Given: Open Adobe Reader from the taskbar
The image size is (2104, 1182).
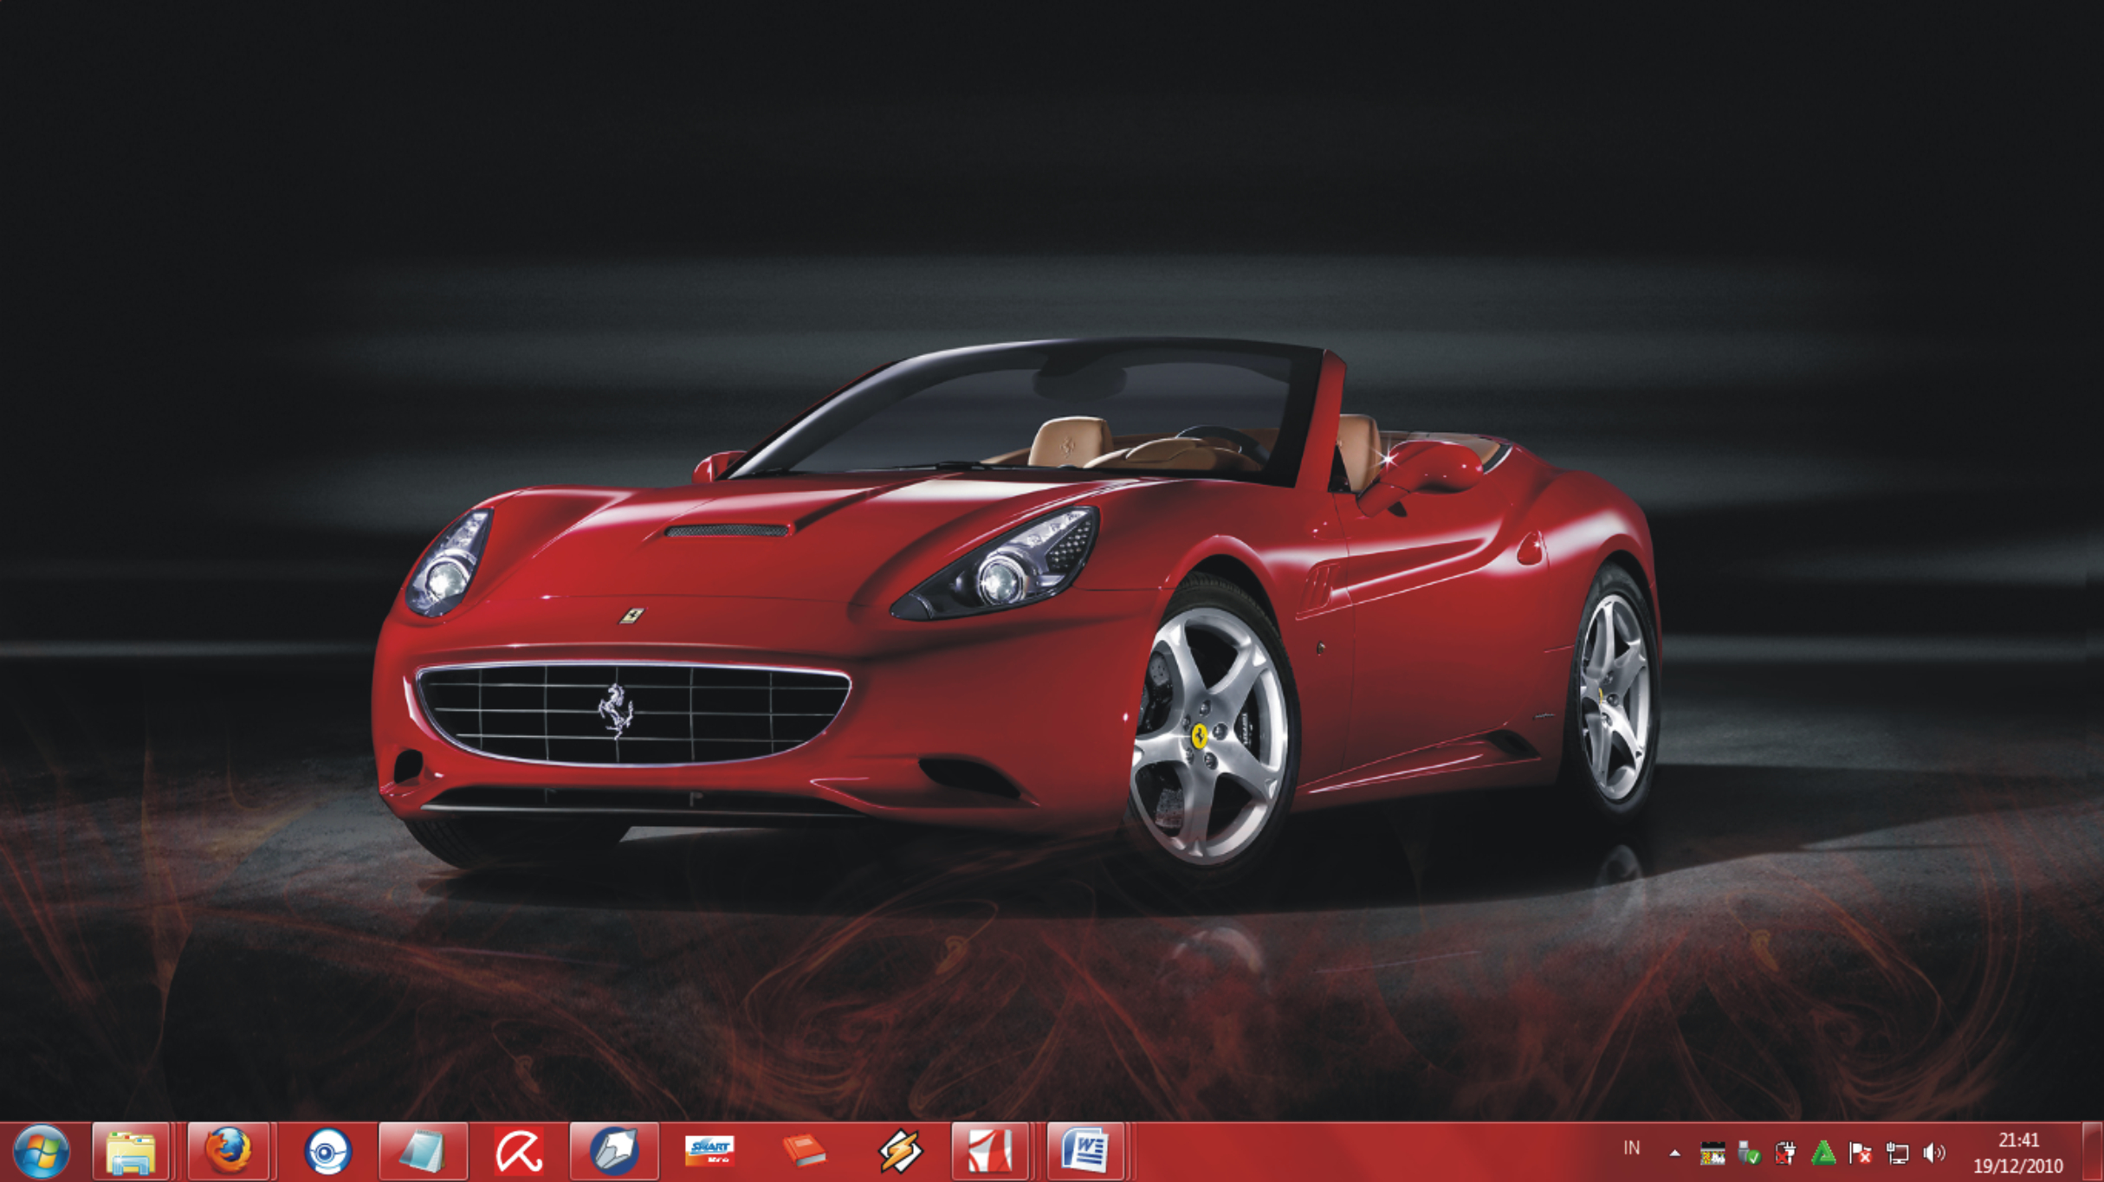Looking at the screenshot, I should click(990, 1152).
